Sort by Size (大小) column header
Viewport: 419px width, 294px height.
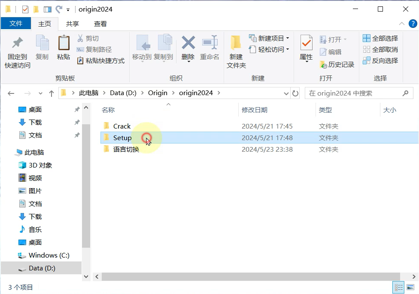tap(390, 110)
